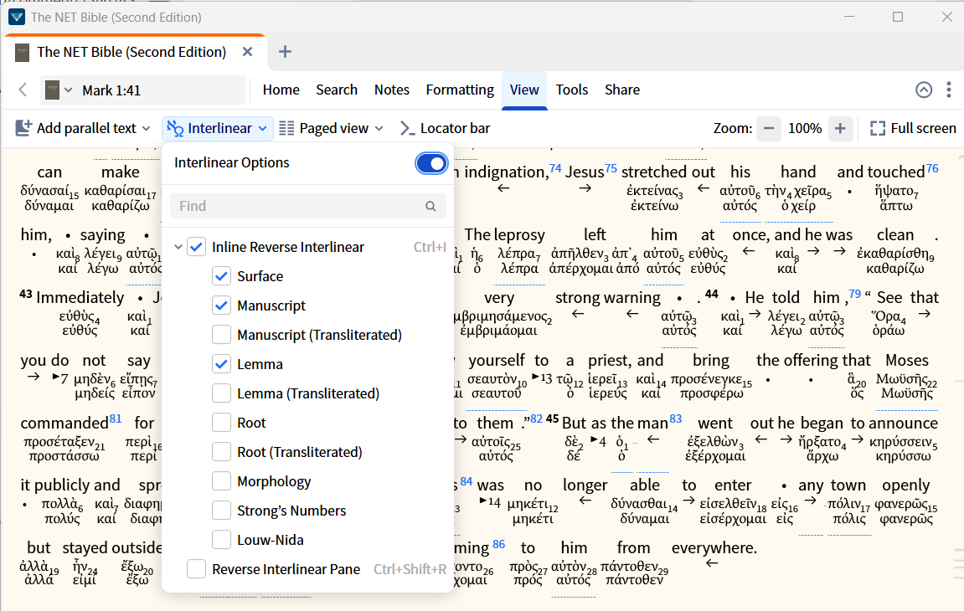Click the Add parallel text icon
The height and width of the screenshot is (611, 964).
click(x=23, y=128)
